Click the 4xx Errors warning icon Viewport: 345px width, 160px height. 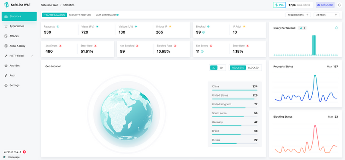pos(60,46)
